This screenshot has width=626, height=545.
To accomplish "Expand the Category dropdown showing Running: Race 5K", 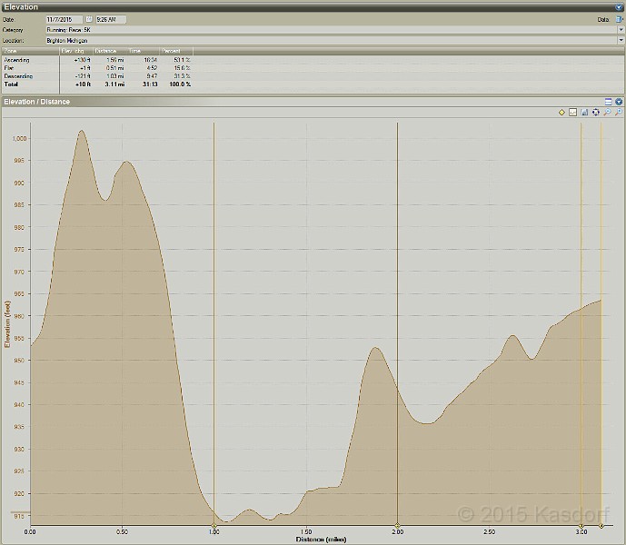I will click(621, 30).
